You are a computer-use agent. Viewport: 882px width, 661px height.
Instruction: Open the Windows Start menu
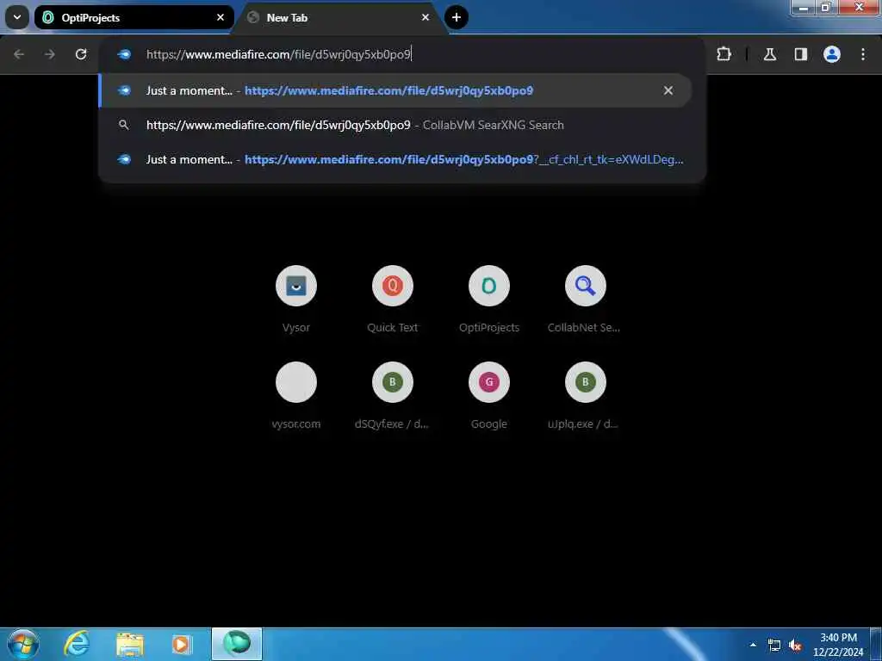pyautogui.click(x=23, y=644)
